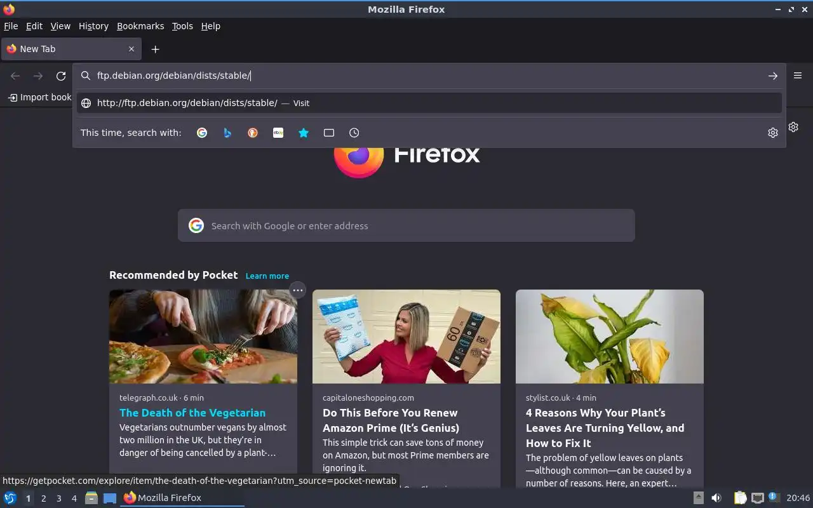Open the File menu

(x=11, y=26)
